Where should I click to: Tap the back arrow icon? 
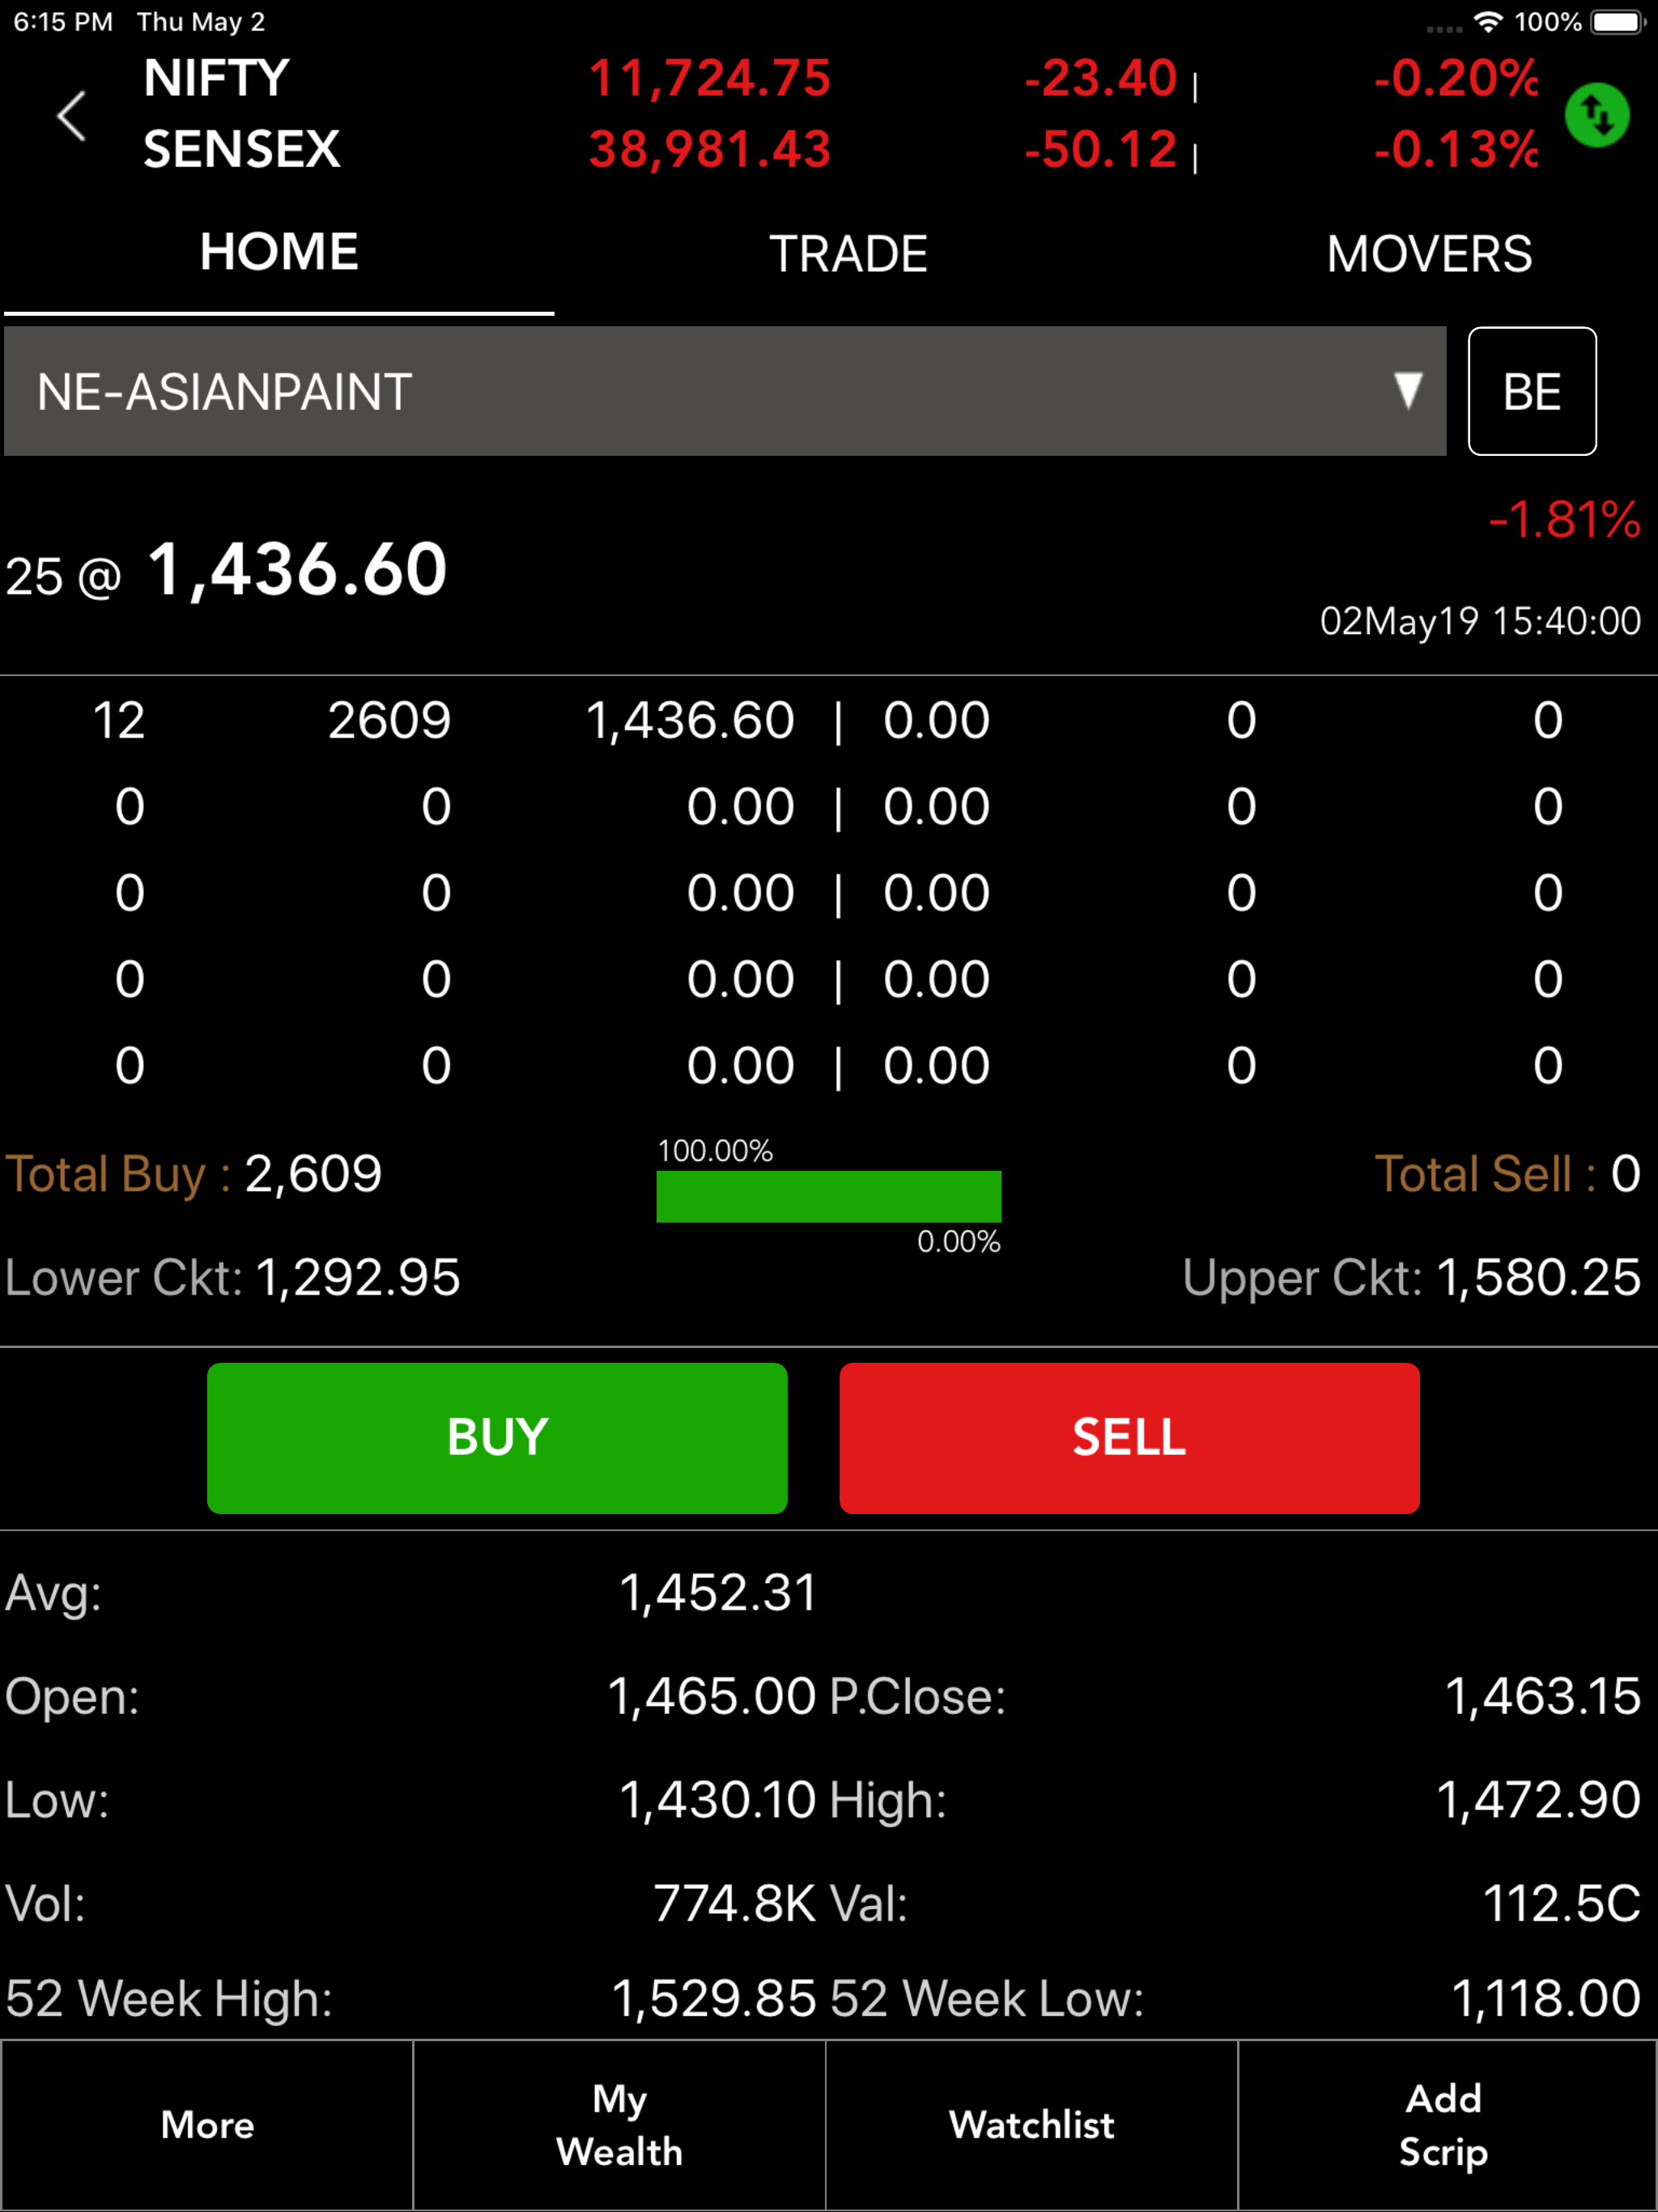point(71,115)
